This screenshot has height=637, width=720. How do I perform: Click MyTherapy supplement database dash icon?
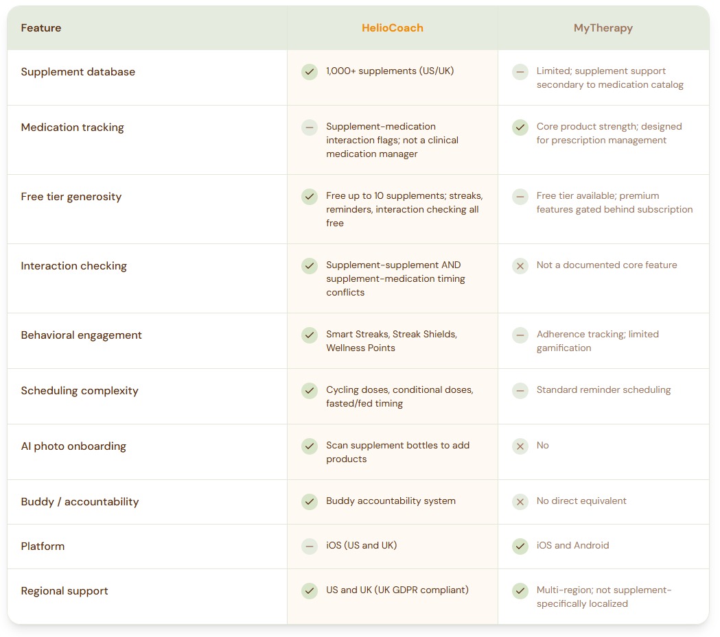520,72
